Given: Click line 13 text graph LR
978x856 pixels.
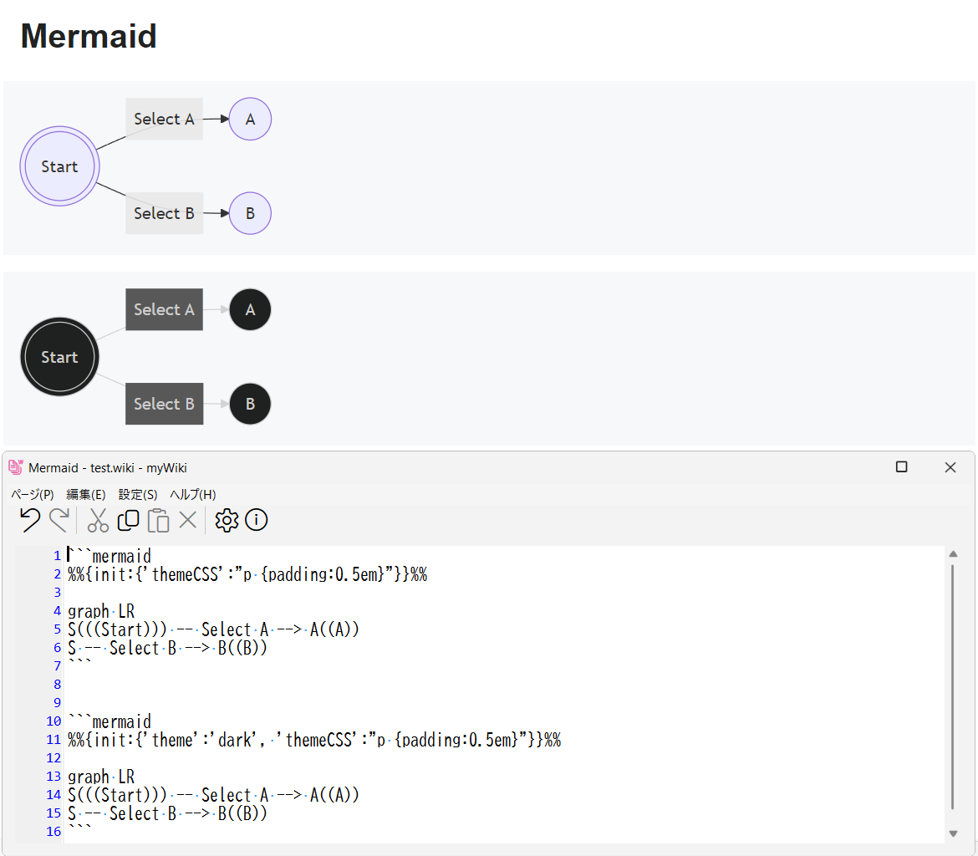Looking at the screenshot, I should (x=101, y=777).
